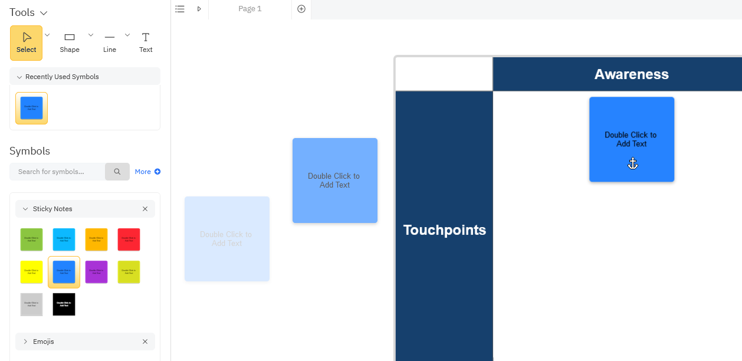Open the Shape tool dropdown arrow
742x361 pixels.
[x=91, y=35]
